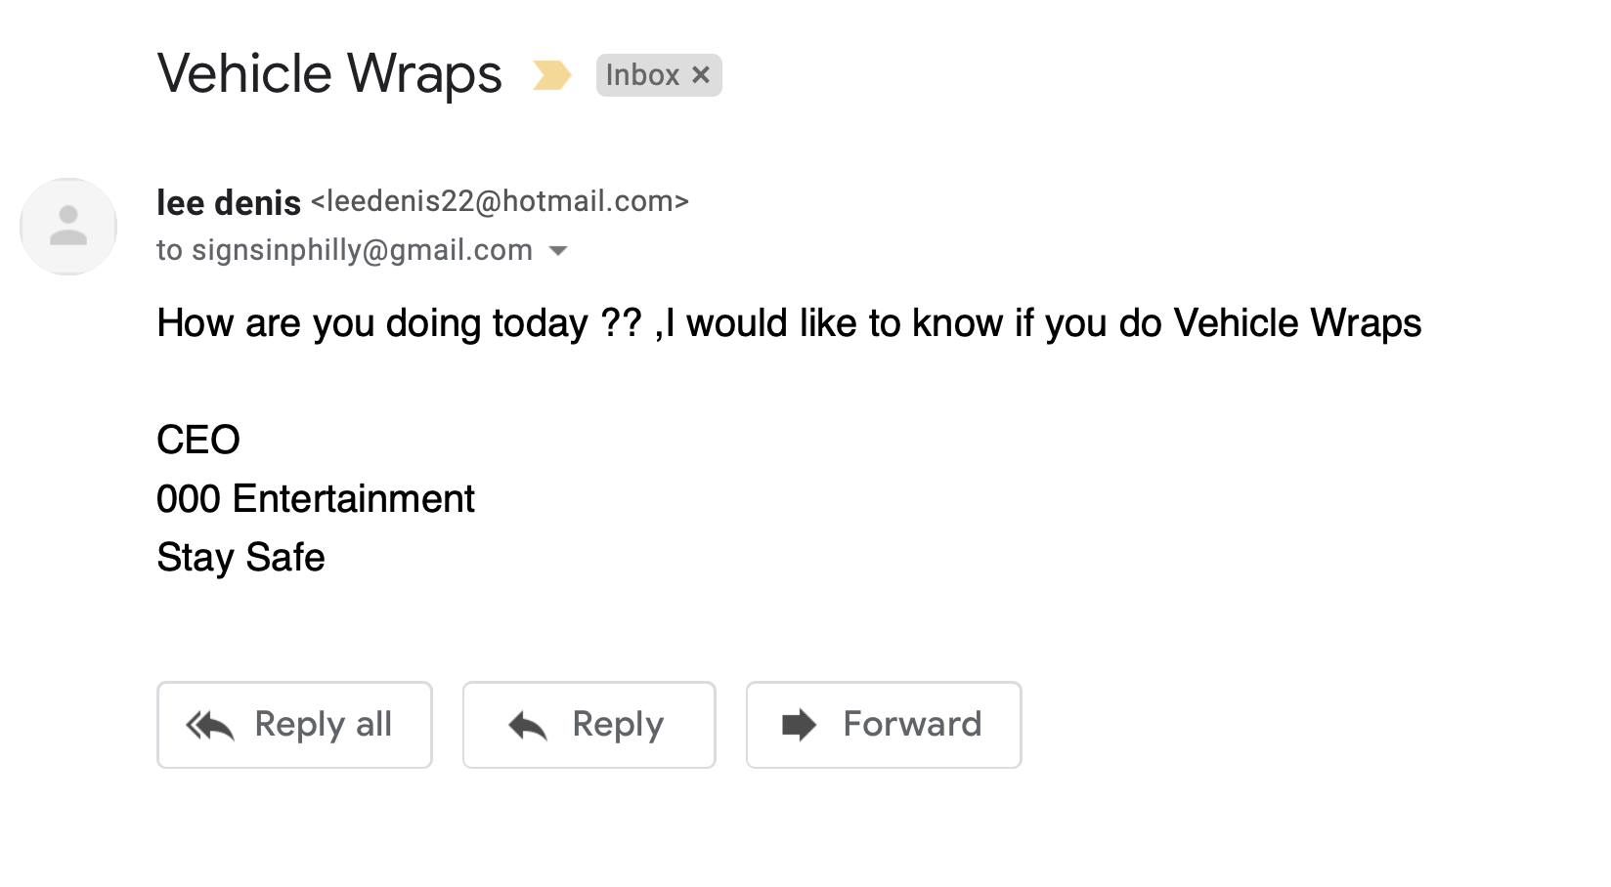
Task: Toggle the yellow importance marker
Action: click(551, 75)
